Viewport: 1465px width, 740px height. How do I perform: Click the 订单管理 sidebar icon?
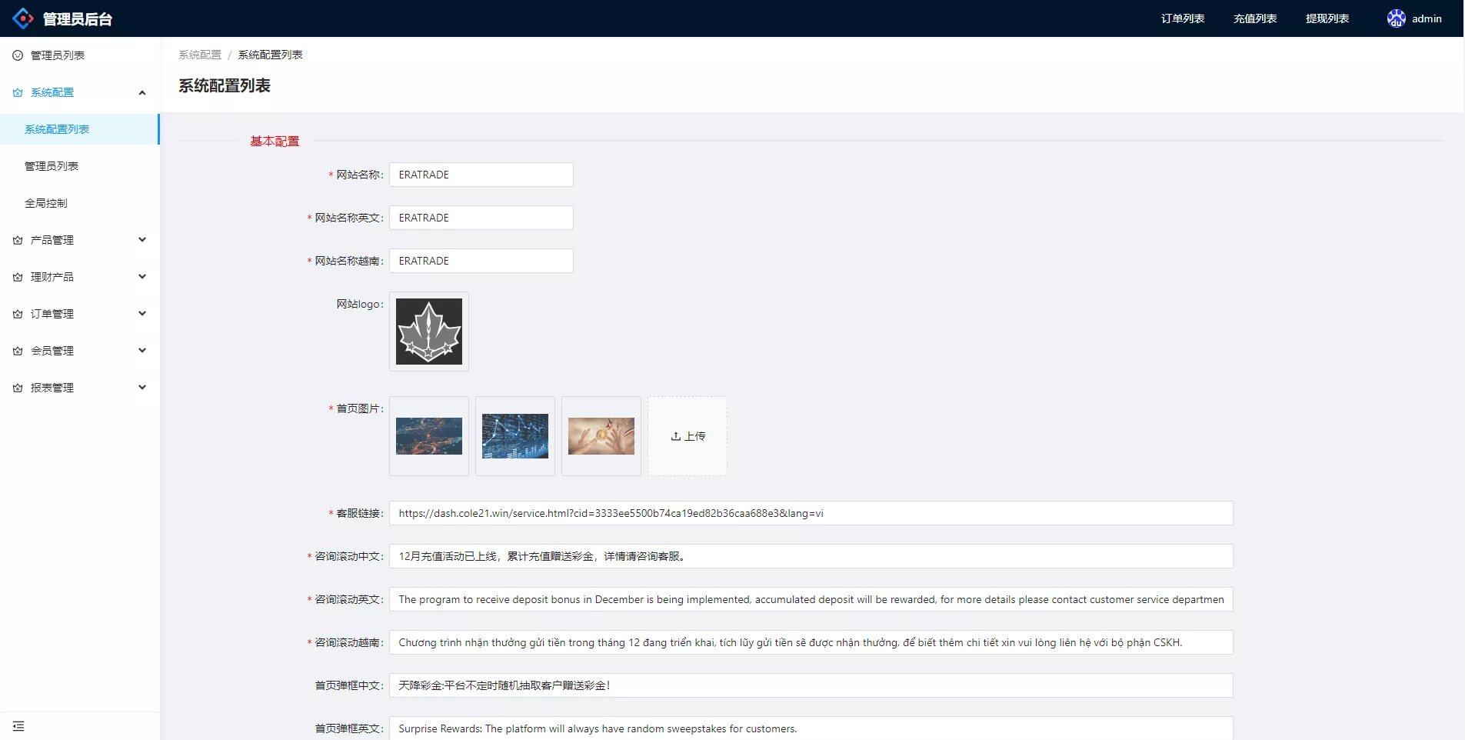point(16,313)
